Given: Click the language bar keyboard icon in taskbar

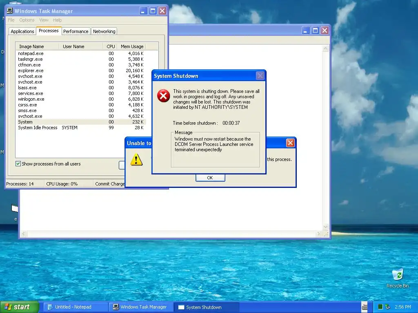Looking at the screenshot, I should pyautogui.click(x=365, y=307).
